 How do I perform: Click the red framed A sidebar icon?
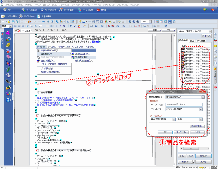point(8,63)
